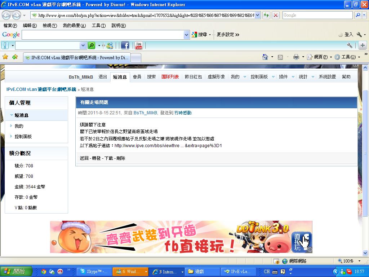Screen dimensions: 369x277
Task: Expand the 控制面板 navigation dropdown arrow
Action: 273,77
